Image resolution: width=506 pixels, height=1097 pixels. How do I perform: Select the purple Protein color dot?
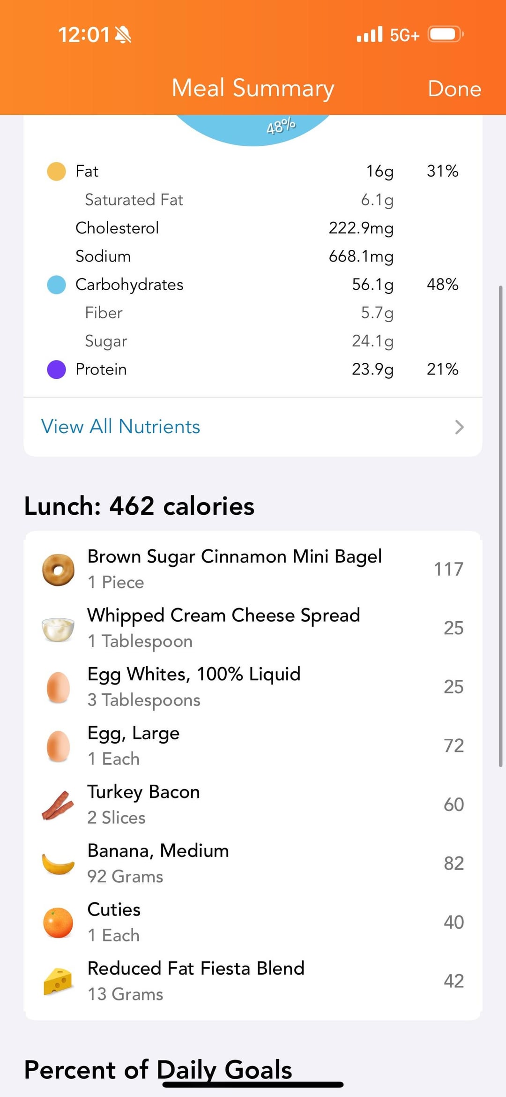coord(56,369)
